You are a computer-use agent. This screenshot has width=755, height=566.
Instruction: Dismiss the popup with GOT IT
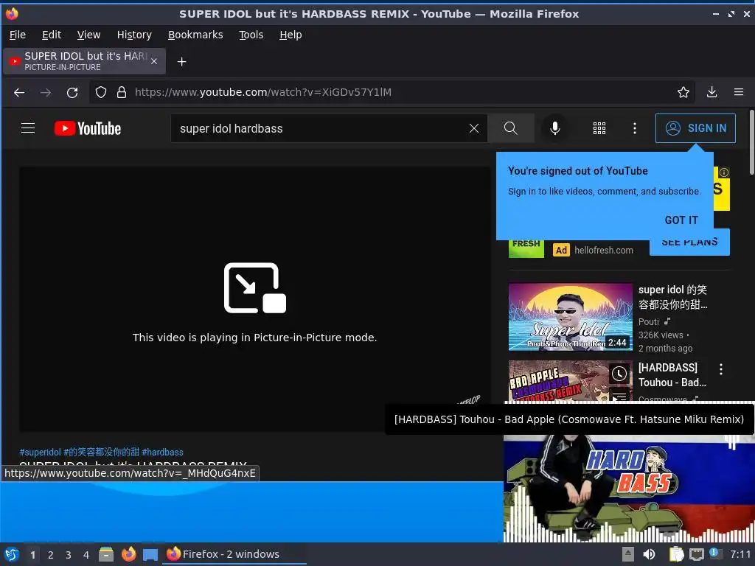681,220
